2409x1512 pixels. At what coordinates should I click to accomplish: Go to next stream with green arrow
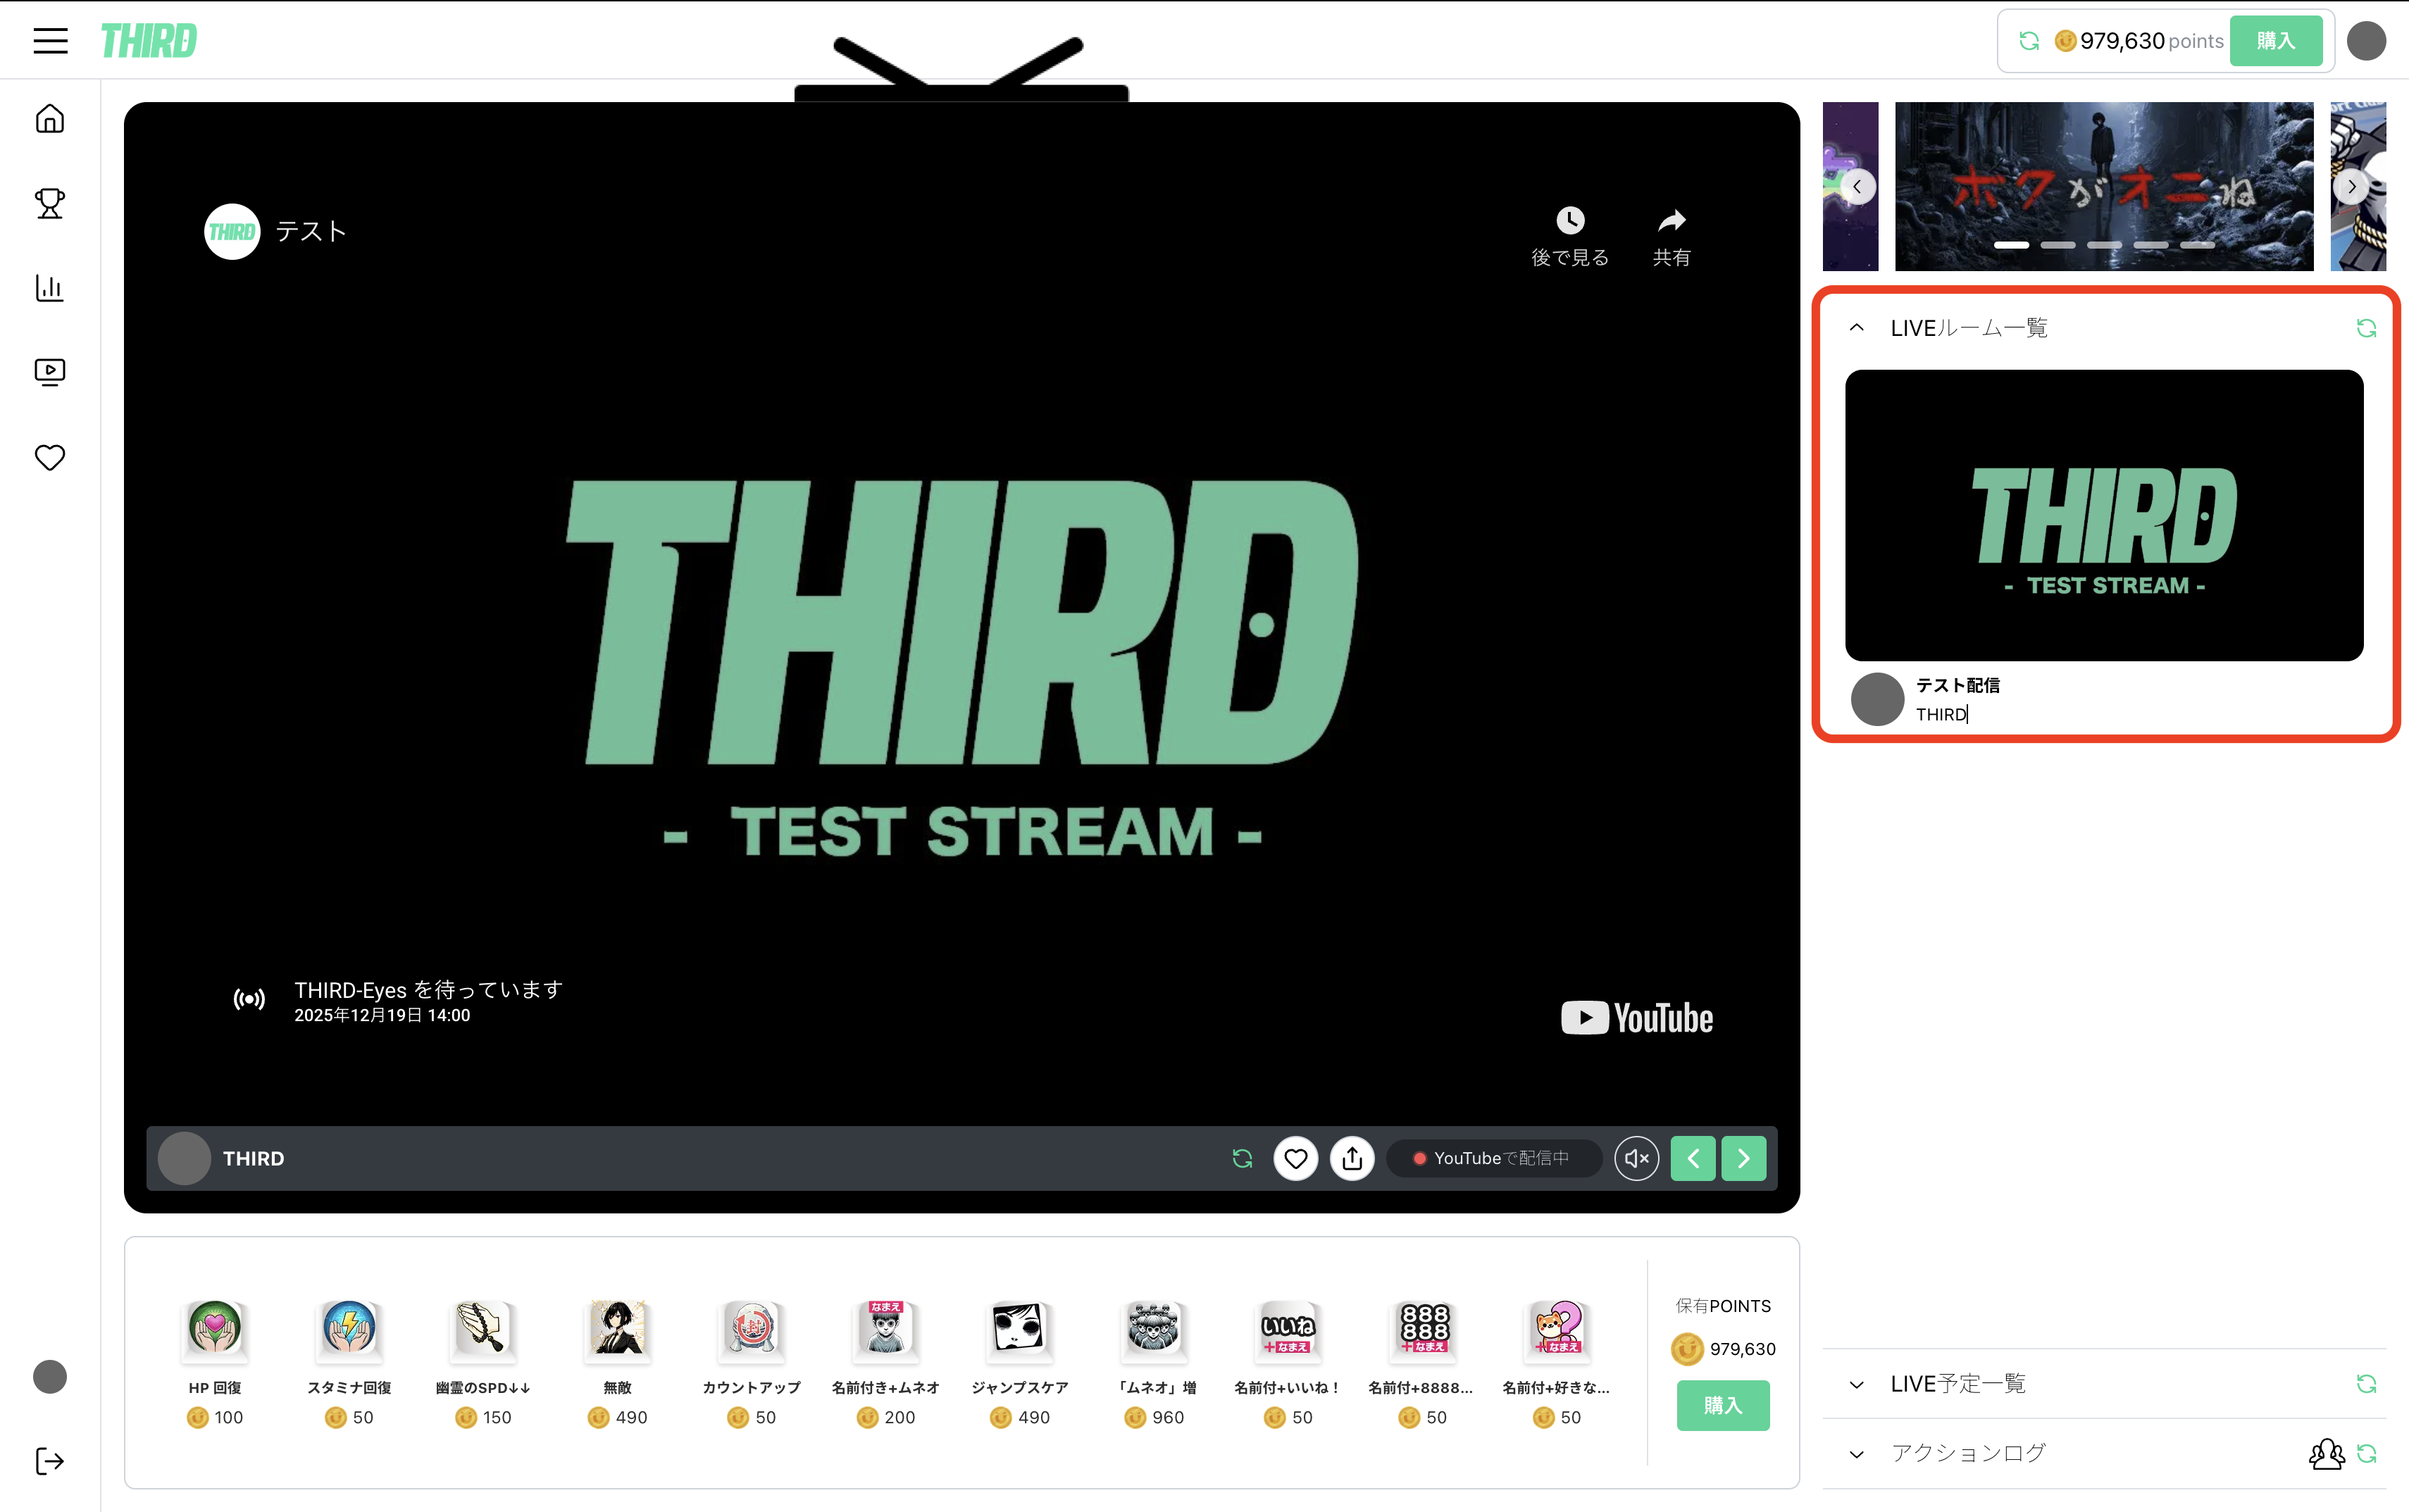pyautogui.click(x=1743, y=1158)
